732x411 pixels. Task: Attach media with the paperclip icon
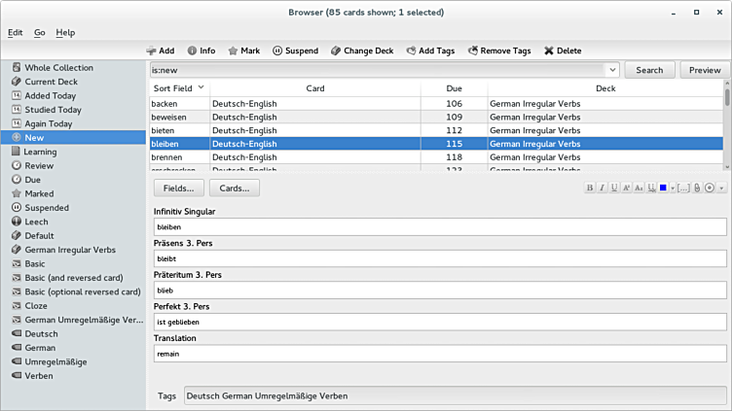pyautogui.click(x=696, y=188)
